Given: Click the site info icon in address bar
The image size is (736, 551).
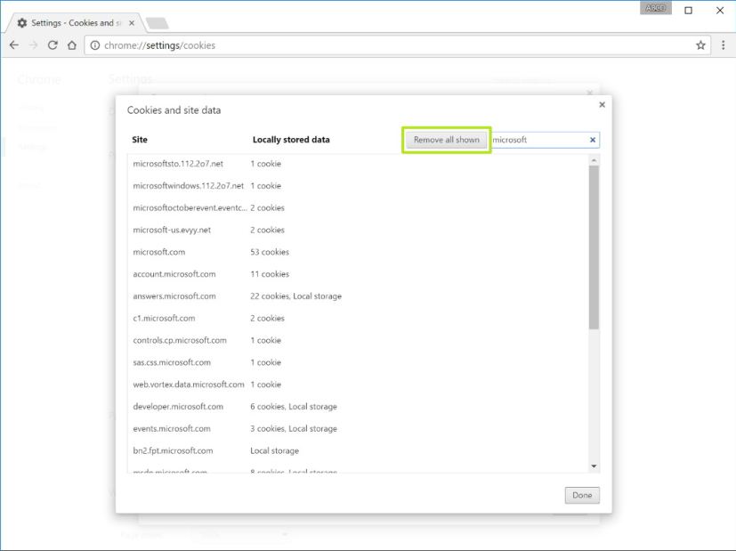Looking at the screenshot, I should [95, 45].
